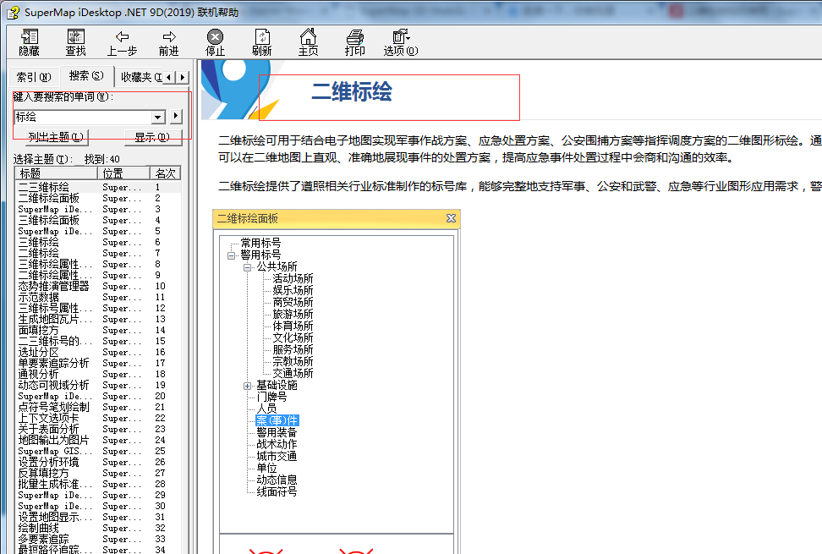
Task: Select 交通场所 in the symbol tree
Action: (293, 374)
